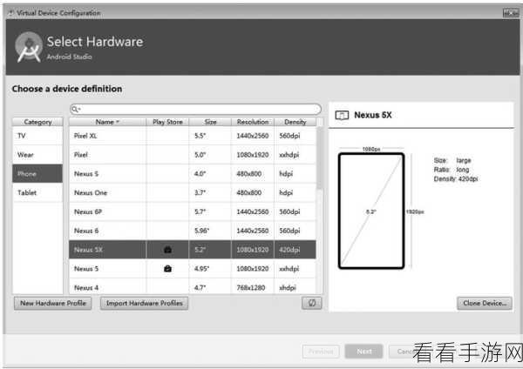The image size is (523, 369).
Task: Click the Play Store column header
Action: click(167, 122)
